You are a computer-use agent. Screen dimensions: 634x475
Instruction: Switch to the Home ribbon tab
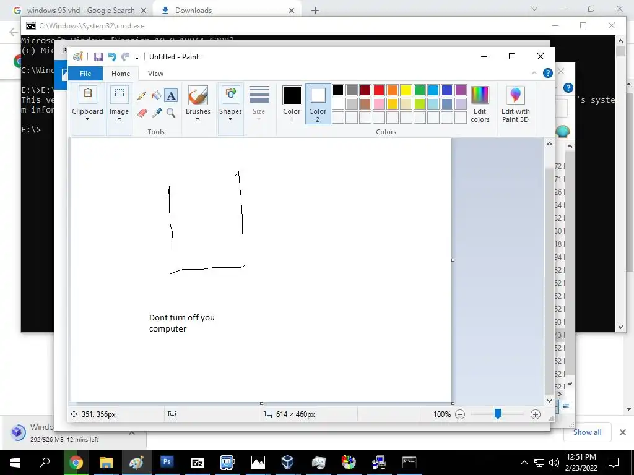[121, 74]
